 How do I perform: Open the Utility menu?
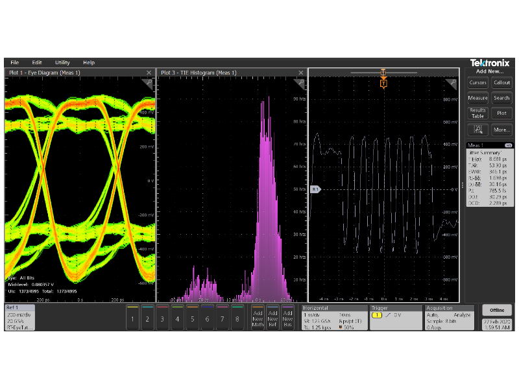(62, 62)
